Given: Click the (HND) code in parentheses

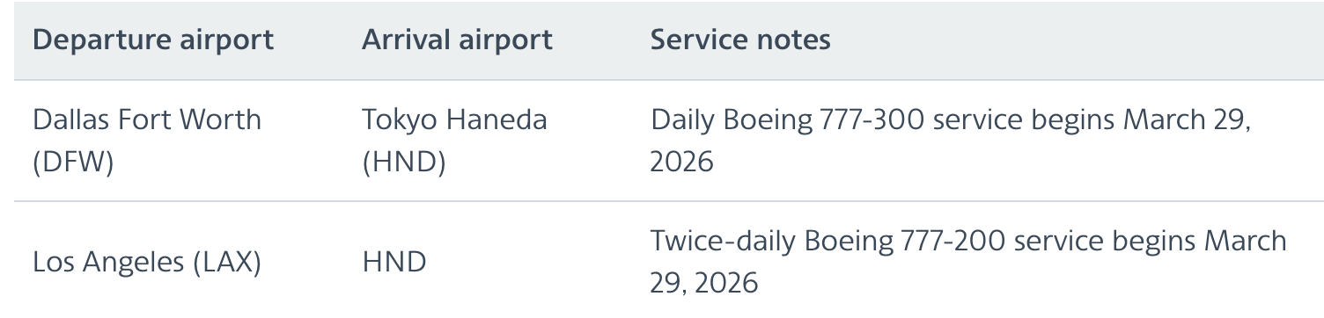Looking at the screenshot, I should pos(404,163).
